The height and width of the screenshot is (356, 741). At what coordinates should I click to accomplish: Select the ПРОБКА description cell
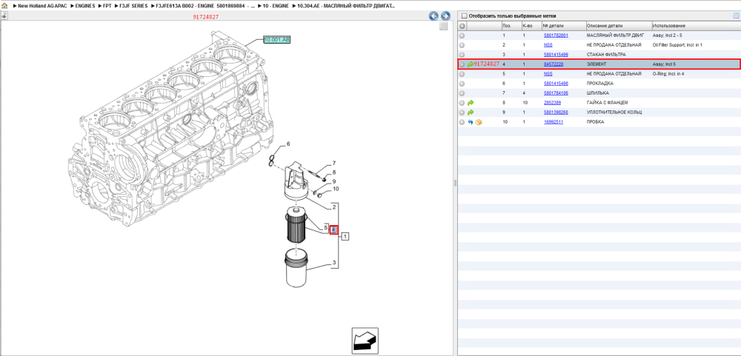595,122
